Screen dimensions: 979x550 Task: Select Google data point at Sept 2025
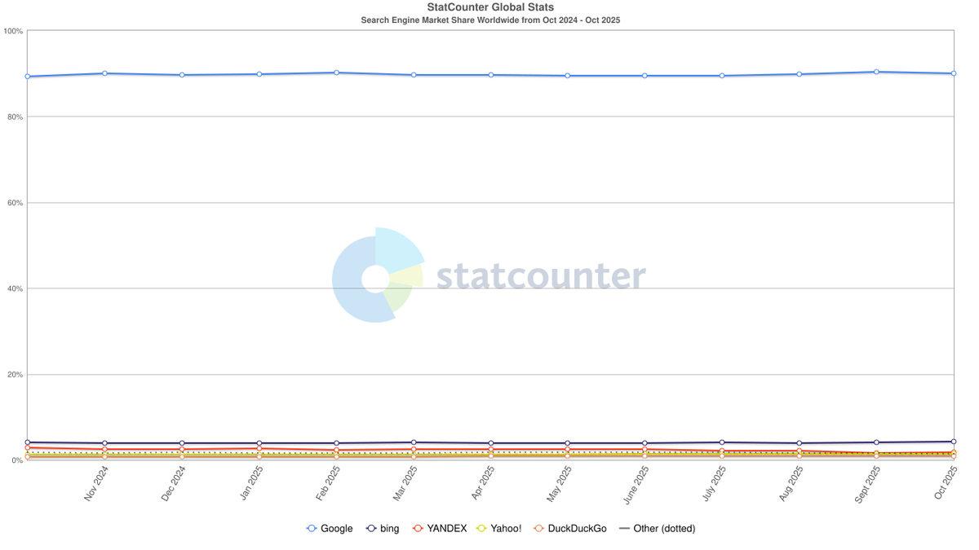click(x=876, y=72)
